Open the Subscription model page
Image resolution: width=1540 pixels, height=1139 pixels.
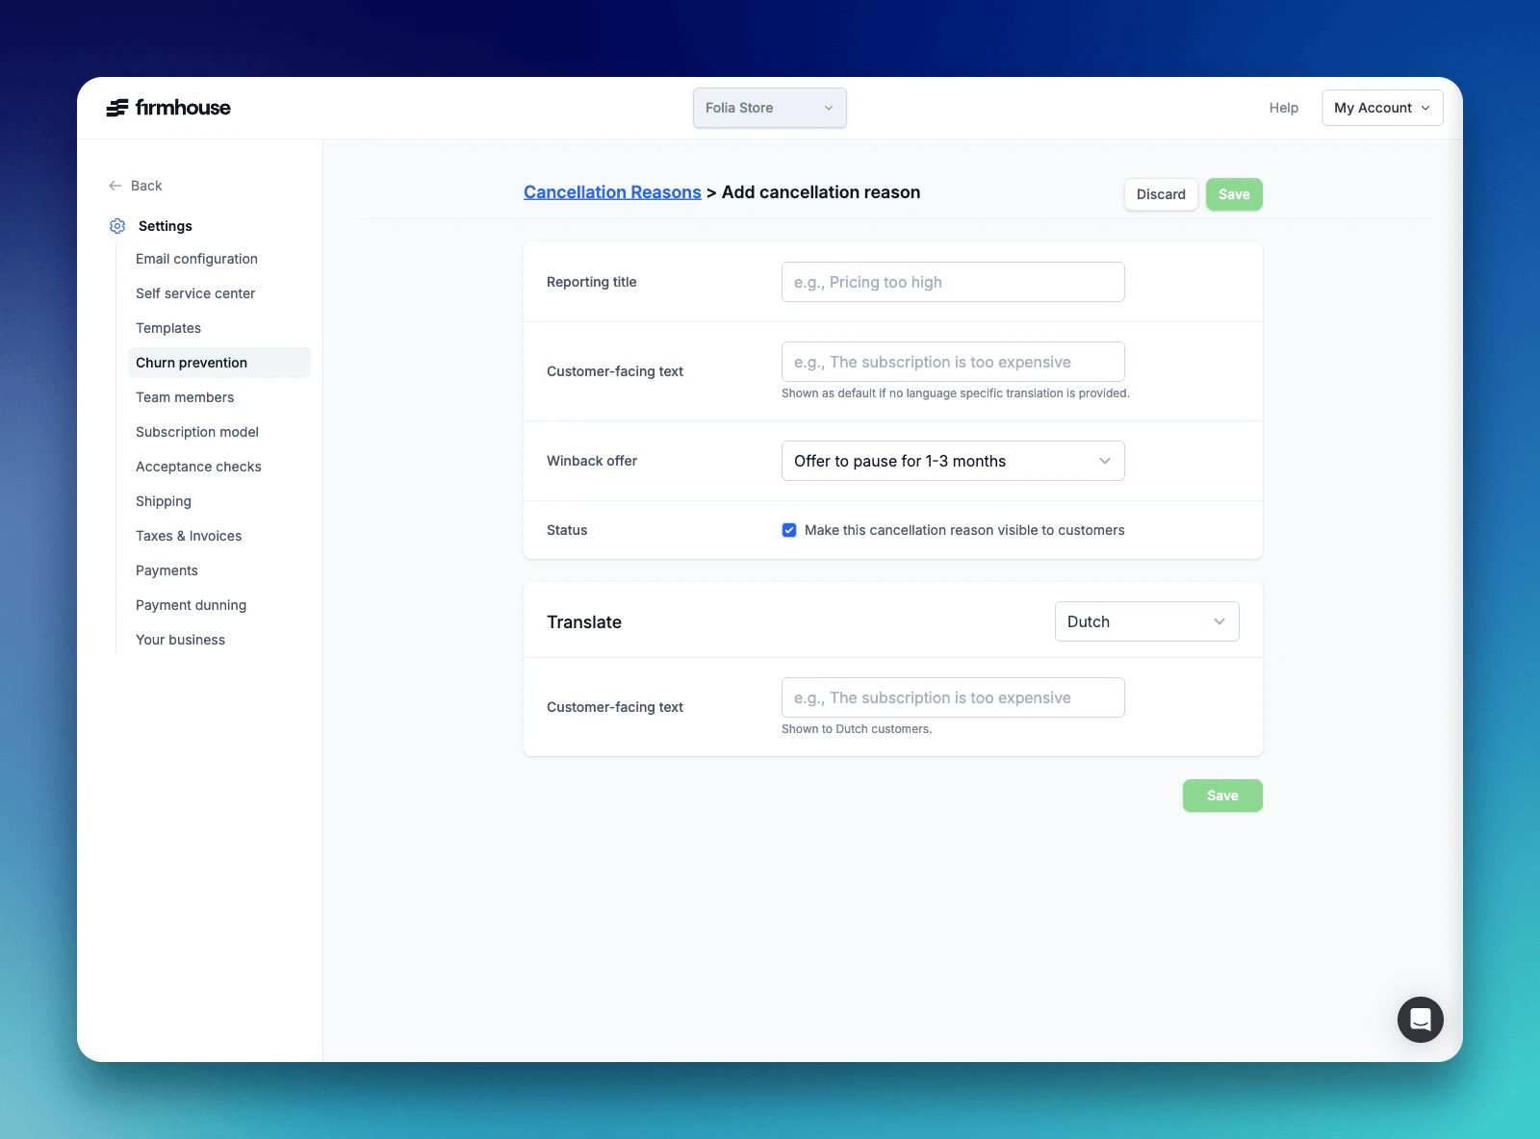pos(196,432)
